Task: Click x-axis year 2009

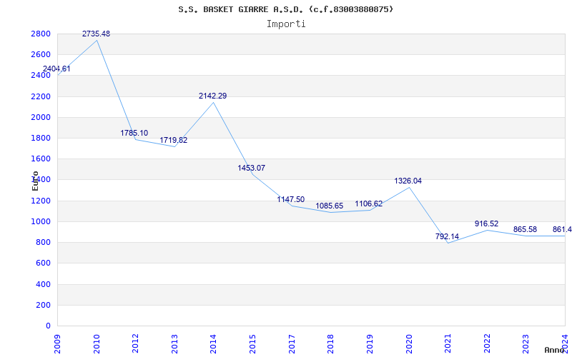Action: pyautogui.click(x=58, y=343)
